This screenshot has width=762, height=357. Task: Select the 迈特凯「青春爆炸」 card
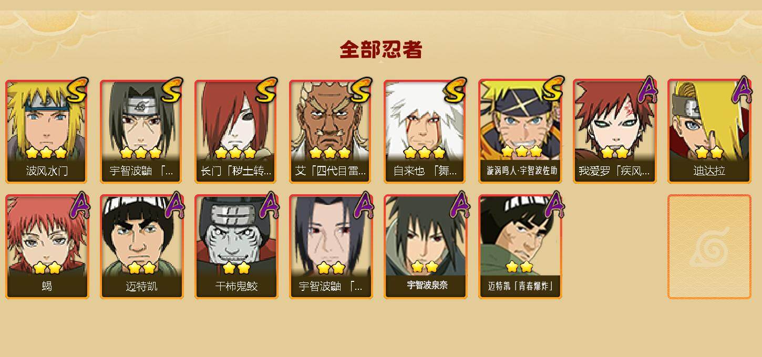(x=520, y=247)
